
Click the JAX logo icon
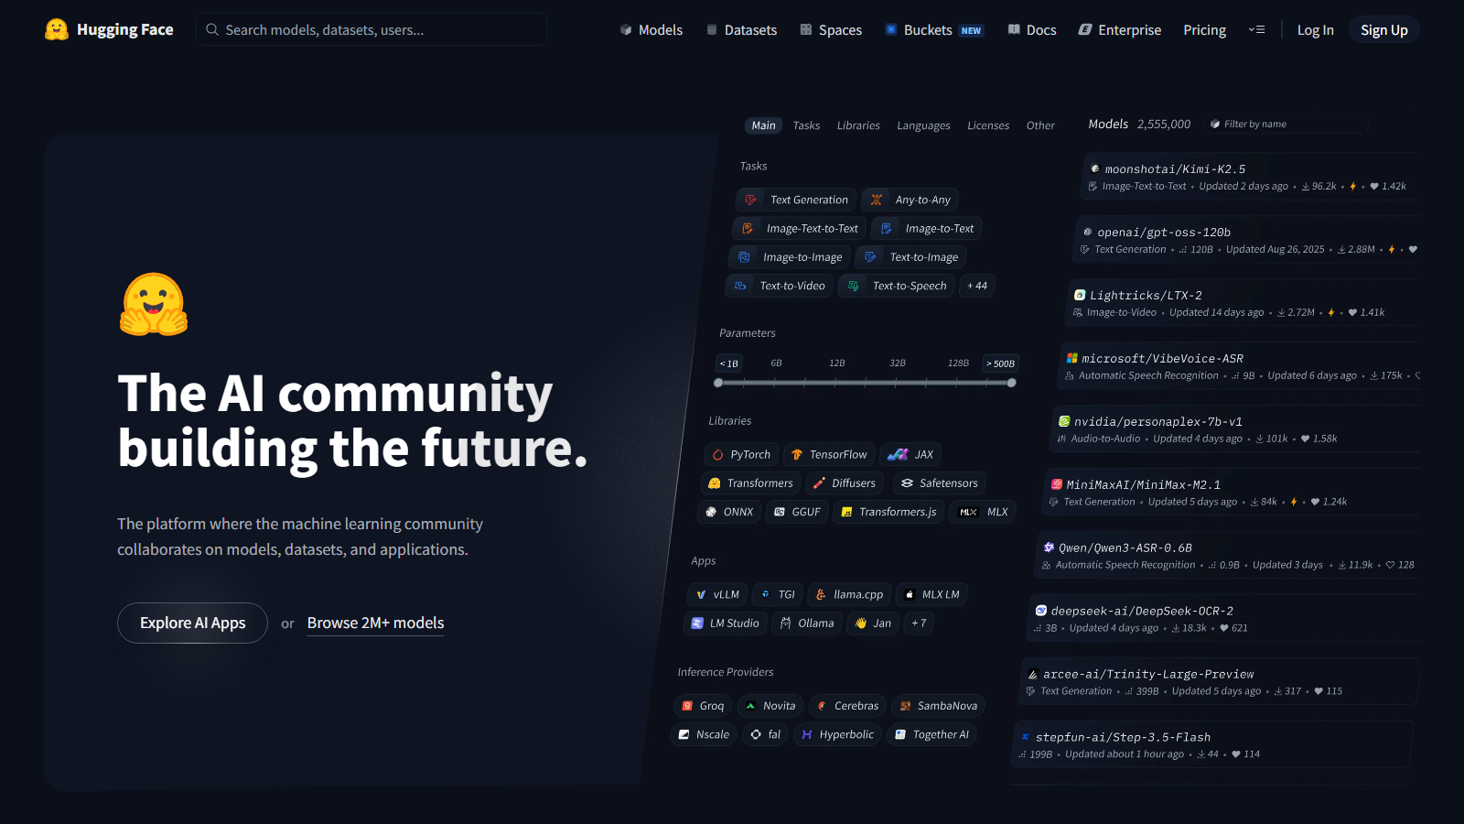click(898, 455)
